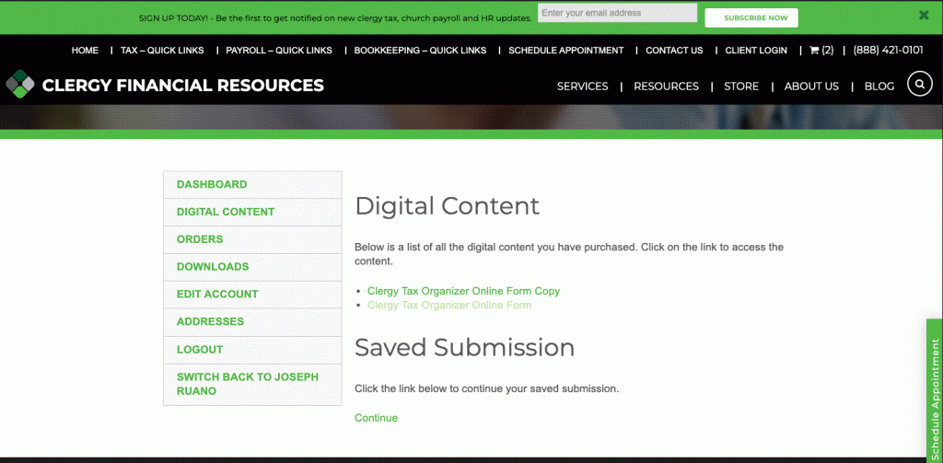The width and height of the screenshot is (943, 463).
Task: Click the Digital Content heading
Action: tap(447, 206)
